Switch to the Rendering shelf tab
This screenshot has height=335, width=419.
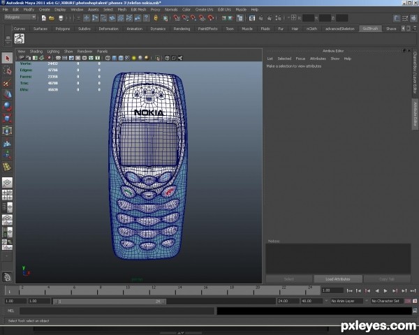[182, 29]
